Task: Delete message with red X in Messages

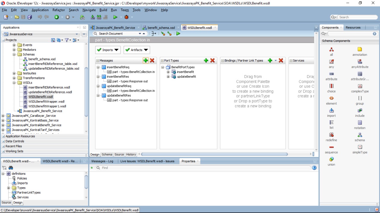Action: coord(152,60)
